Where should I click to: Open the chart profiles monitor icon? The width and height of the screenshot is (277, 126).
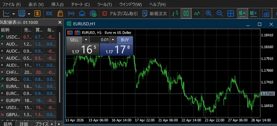click(x=22, y=13)
